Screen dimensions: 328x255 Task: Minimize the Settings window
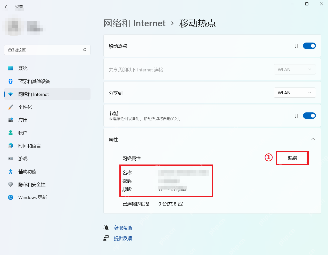click(x=292, y=4)
